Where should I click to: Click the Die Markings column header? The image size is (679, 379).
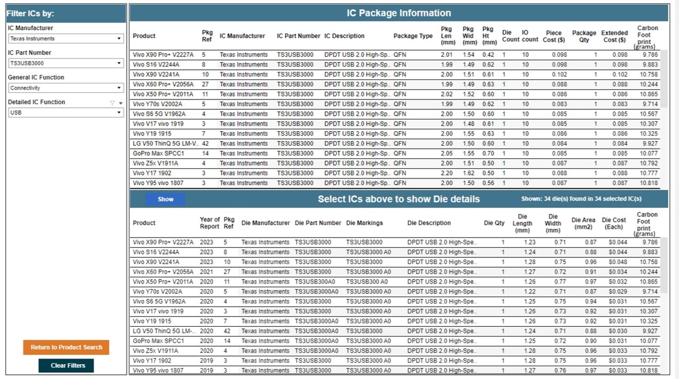pos(364,223)
